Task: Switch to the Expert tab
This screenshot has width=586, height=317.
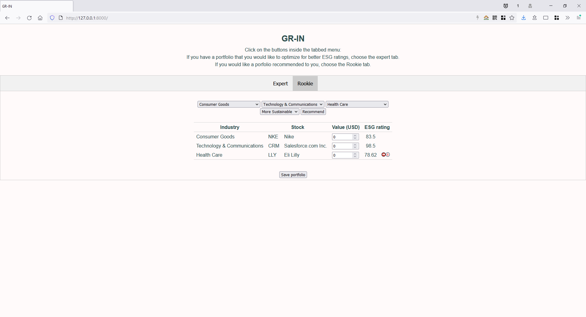Action: (280, 84)
